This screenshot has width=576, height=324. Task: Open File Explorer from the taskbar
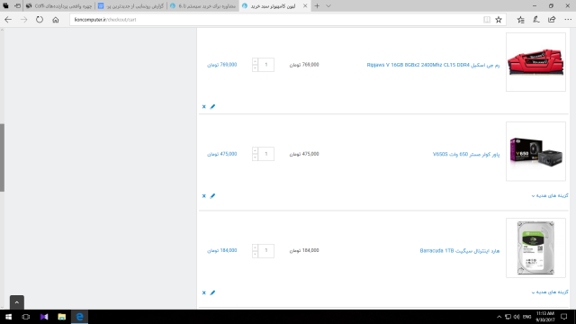pyautogui.click(x=62, y=317)
